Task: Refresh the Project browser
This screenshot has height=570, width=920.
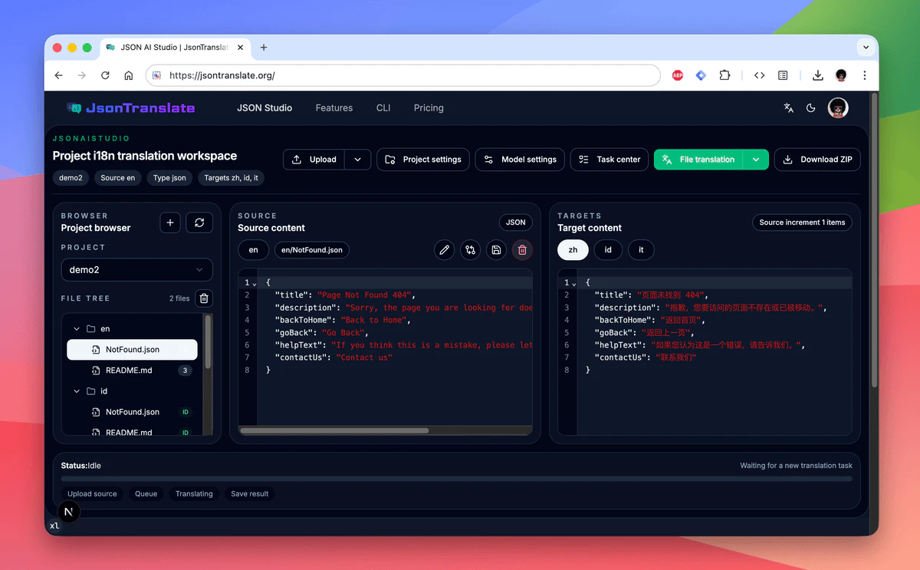Action: [x=199, y=222]
